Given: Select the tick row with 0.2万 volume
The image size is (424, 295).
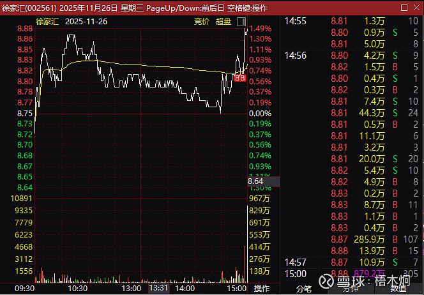Looking at the screenshot, I should 352,193.
